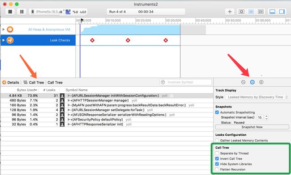Open the Record Settings inspector tab
The image size is (291, 175).
[x=243, y=82]
